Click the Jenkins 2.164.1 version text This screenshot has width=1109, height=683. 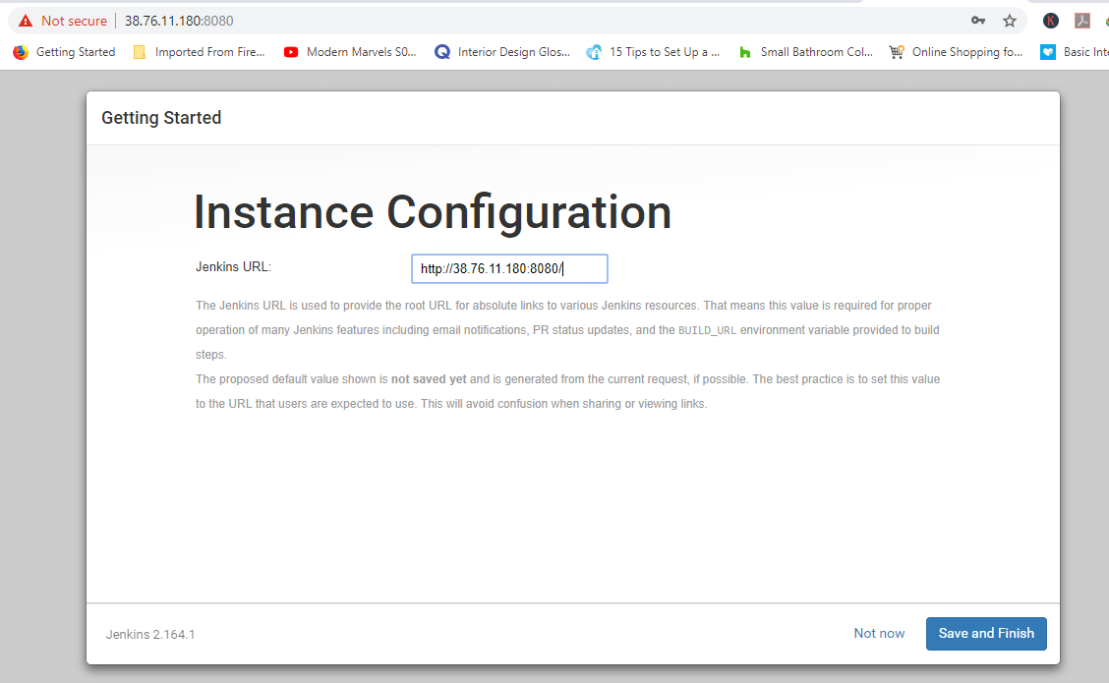pos(150,634)
